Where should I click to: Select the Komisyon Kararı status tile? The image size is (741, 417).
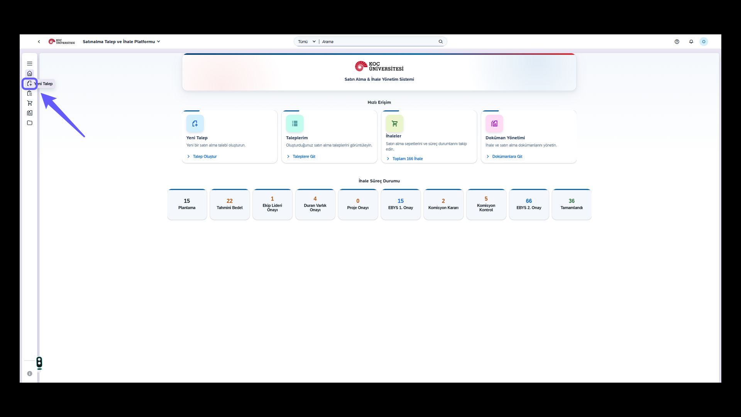(443, 204)
